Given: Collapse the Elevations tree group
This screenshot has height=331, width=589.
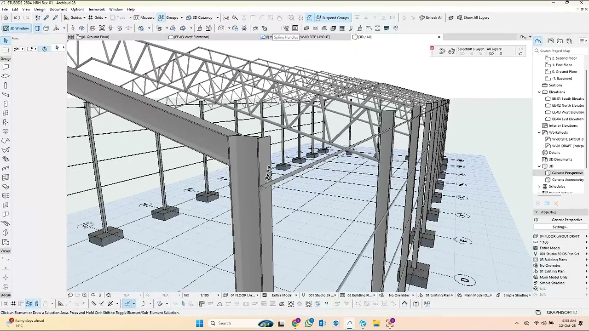Looking at the screenshot, I should (x=539, y=92).
